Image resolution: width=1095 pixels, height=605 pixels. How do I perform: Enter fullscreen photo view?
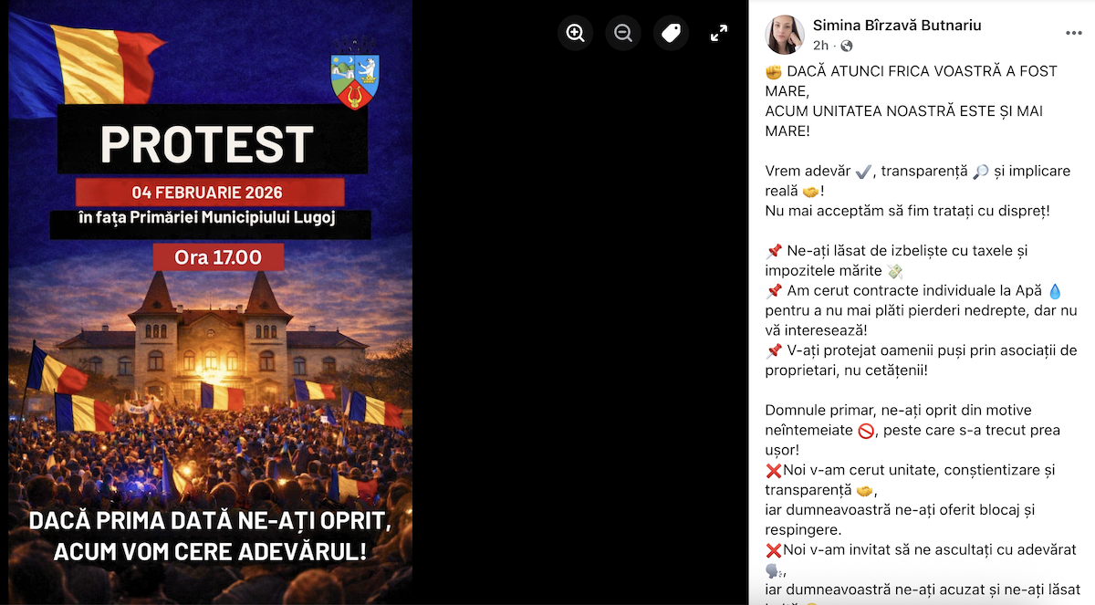click(719, 33)
